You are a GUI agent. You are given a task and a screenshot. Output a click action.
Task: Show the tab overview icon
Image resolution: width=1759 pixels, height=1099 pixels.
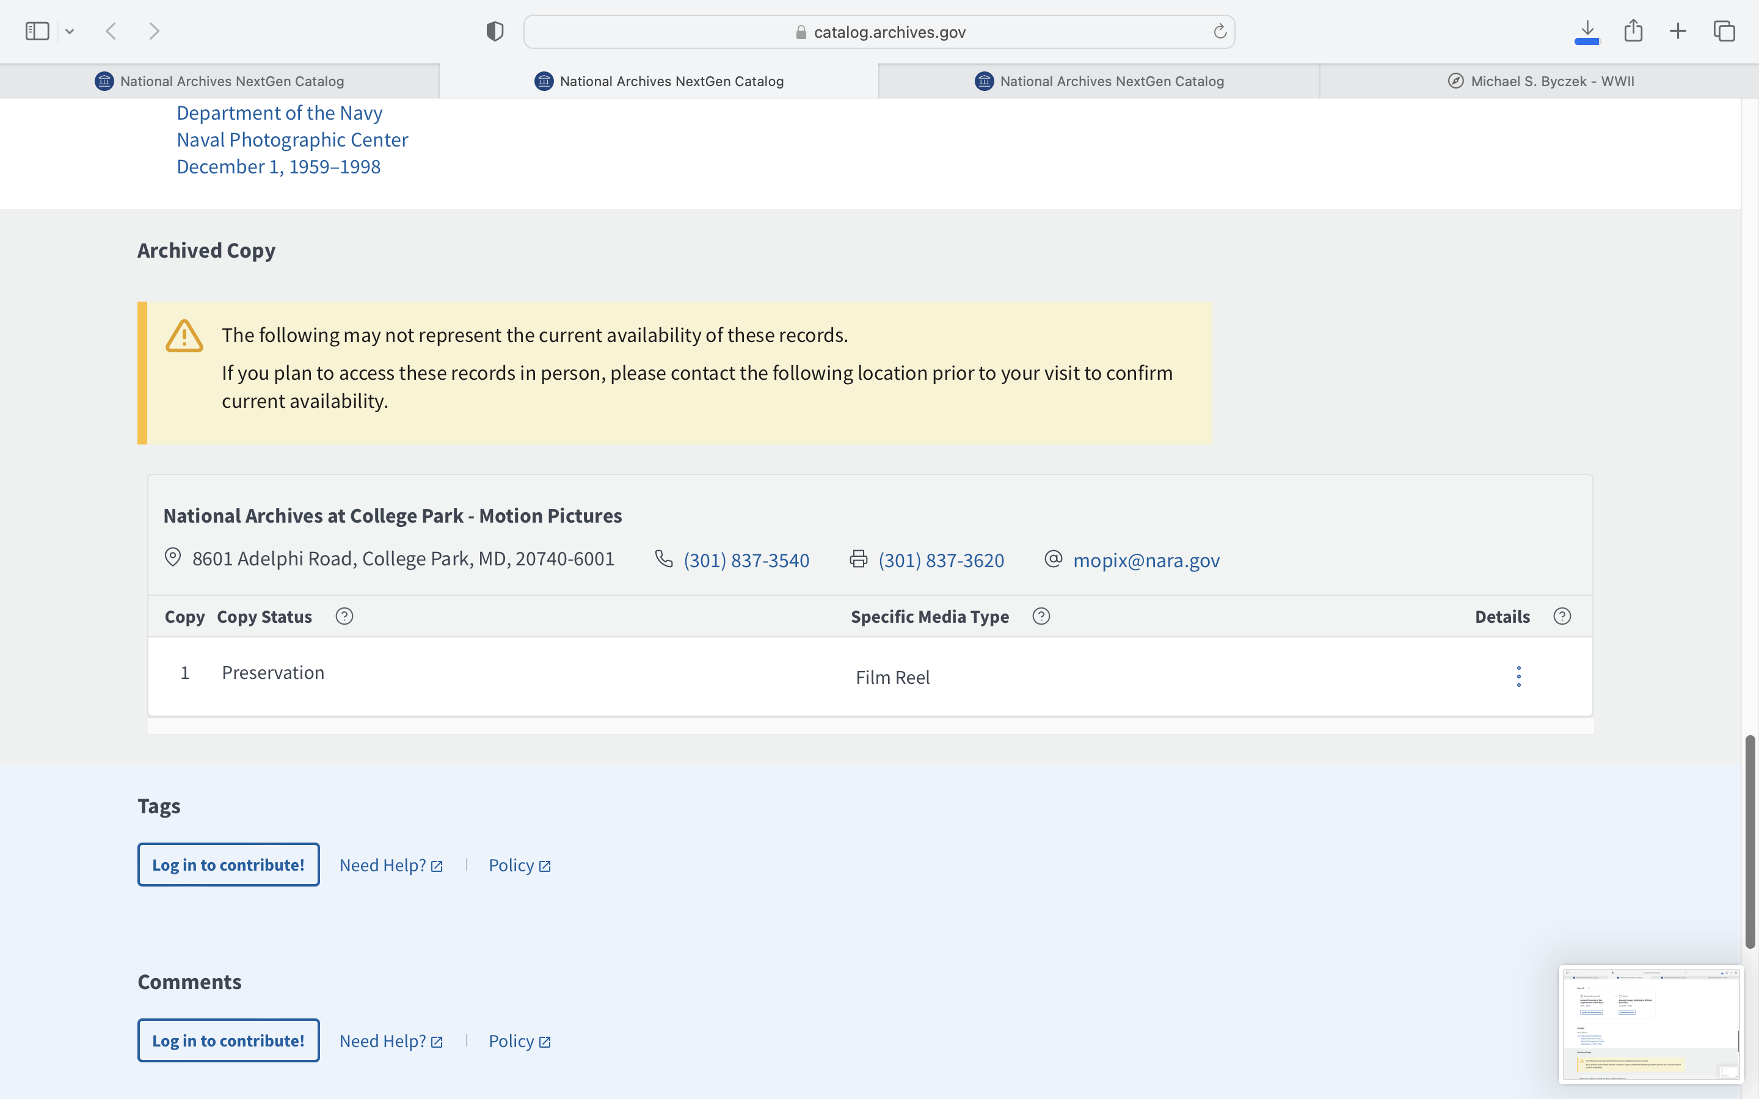(x=1724, y=31)
